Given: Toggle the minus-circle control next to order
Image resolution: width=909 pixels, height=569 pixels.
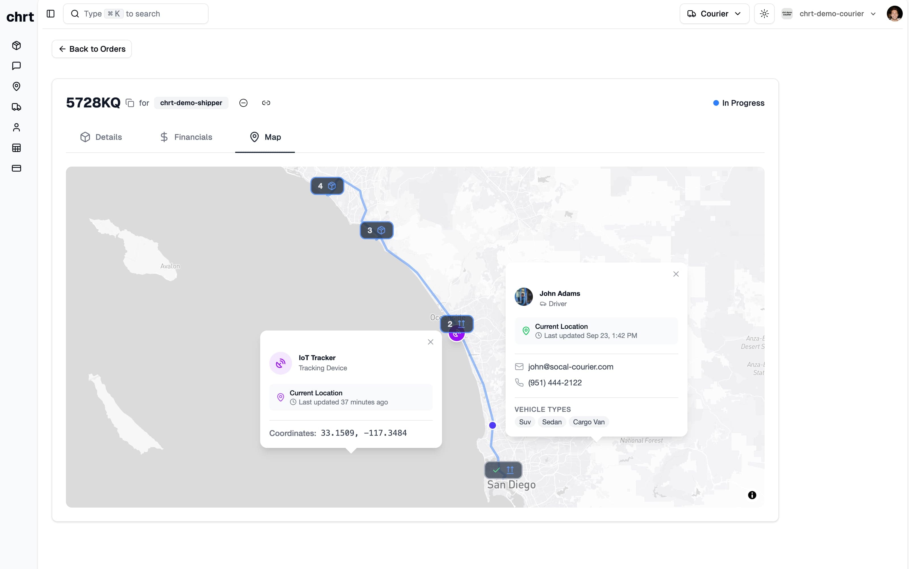Looking at the screenshot, I should pos(243,103).
